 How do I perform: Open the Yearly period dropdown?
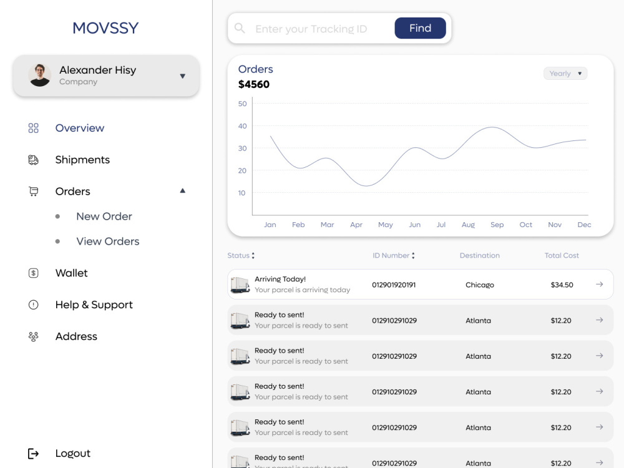[x=565, y=73]
